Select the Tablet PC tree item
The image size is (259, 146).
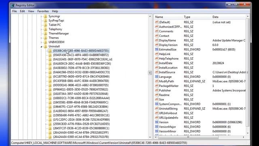(x=55, y=25)
